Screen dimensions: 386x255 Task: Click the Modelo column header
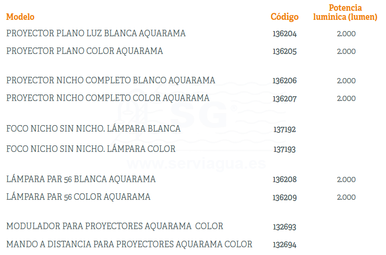pos(20,17)
